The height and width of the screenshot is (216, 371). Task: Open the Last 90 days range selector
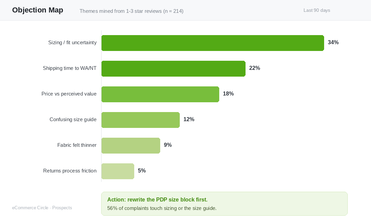pyautogui.click(x=317, y=10)
